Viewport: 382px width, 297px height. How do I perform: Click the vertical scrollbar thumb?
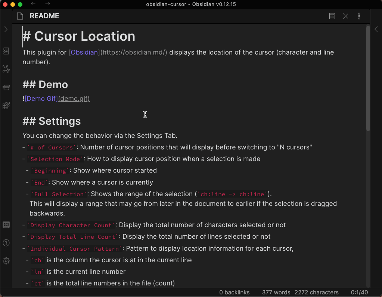pos(368,78)
